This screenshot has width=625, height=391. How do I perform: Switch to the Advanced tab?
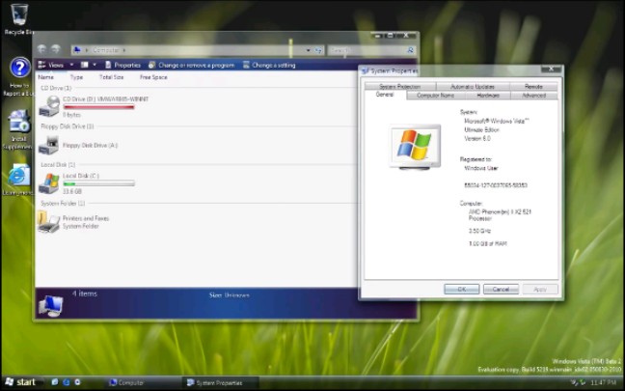click(x=534, y=96)
